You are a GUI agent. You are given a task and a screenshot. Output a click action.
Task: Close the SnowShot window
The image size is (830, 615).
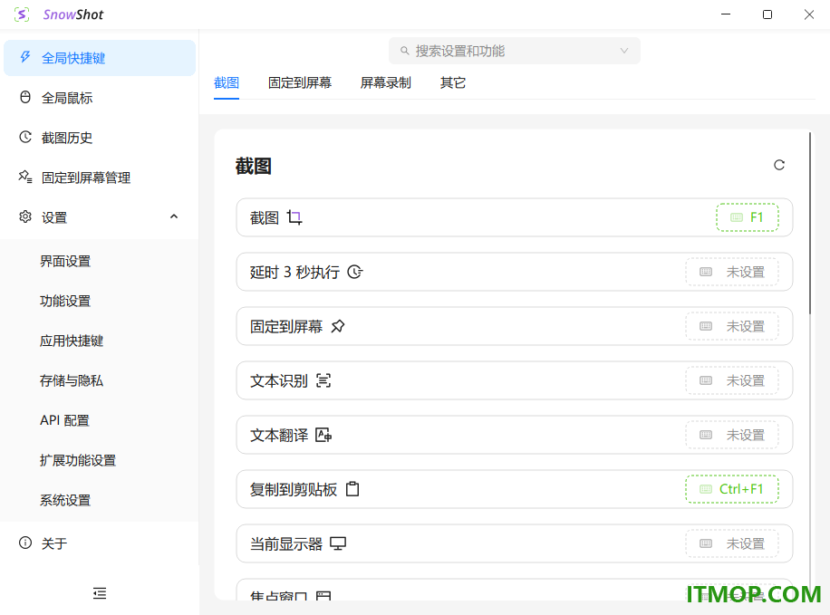click(809, 14)
